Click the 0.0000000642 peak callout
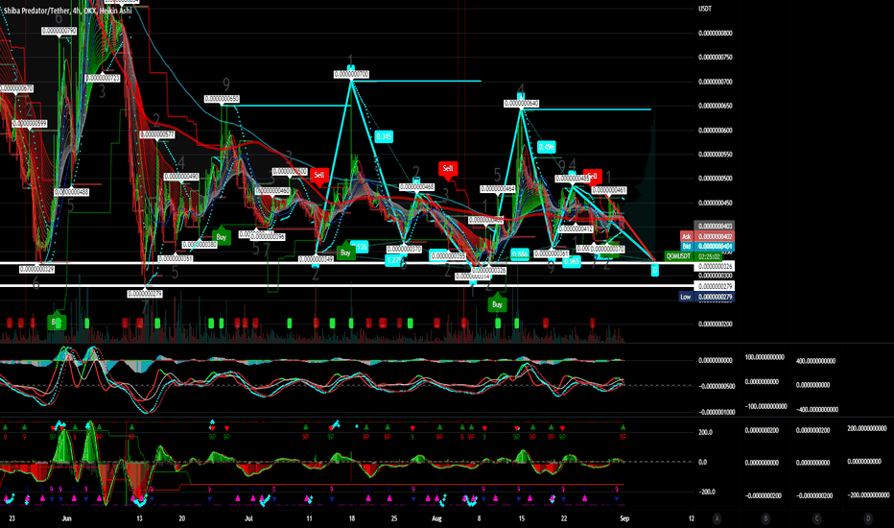Image resolution: width=894 pixels, height=528 pixels. 521,104
